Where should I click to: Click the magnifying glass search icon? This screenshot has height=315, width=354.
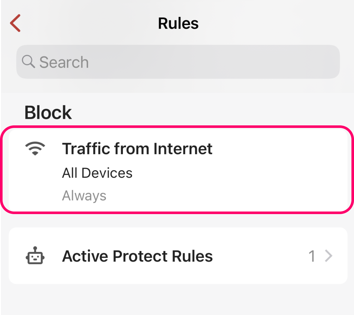[x=28, y=61]
